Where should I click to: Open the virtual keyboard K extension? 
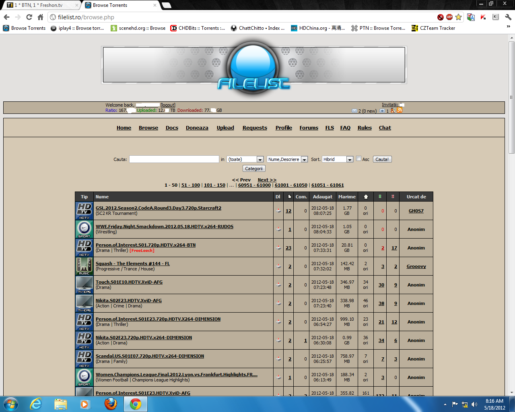(x=496, y=17)
